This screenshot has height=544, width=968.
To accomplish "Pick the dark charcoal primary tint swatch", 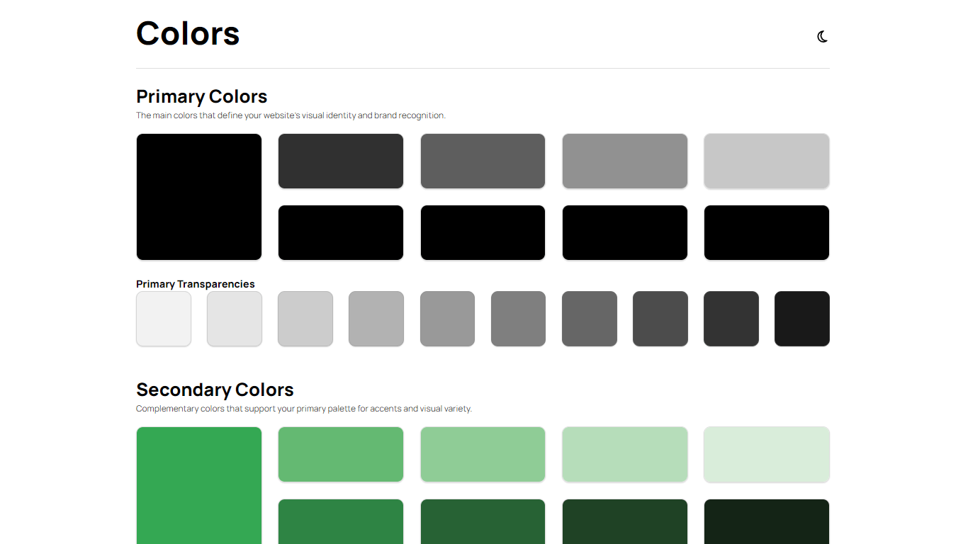I will [x=341, y=161].
